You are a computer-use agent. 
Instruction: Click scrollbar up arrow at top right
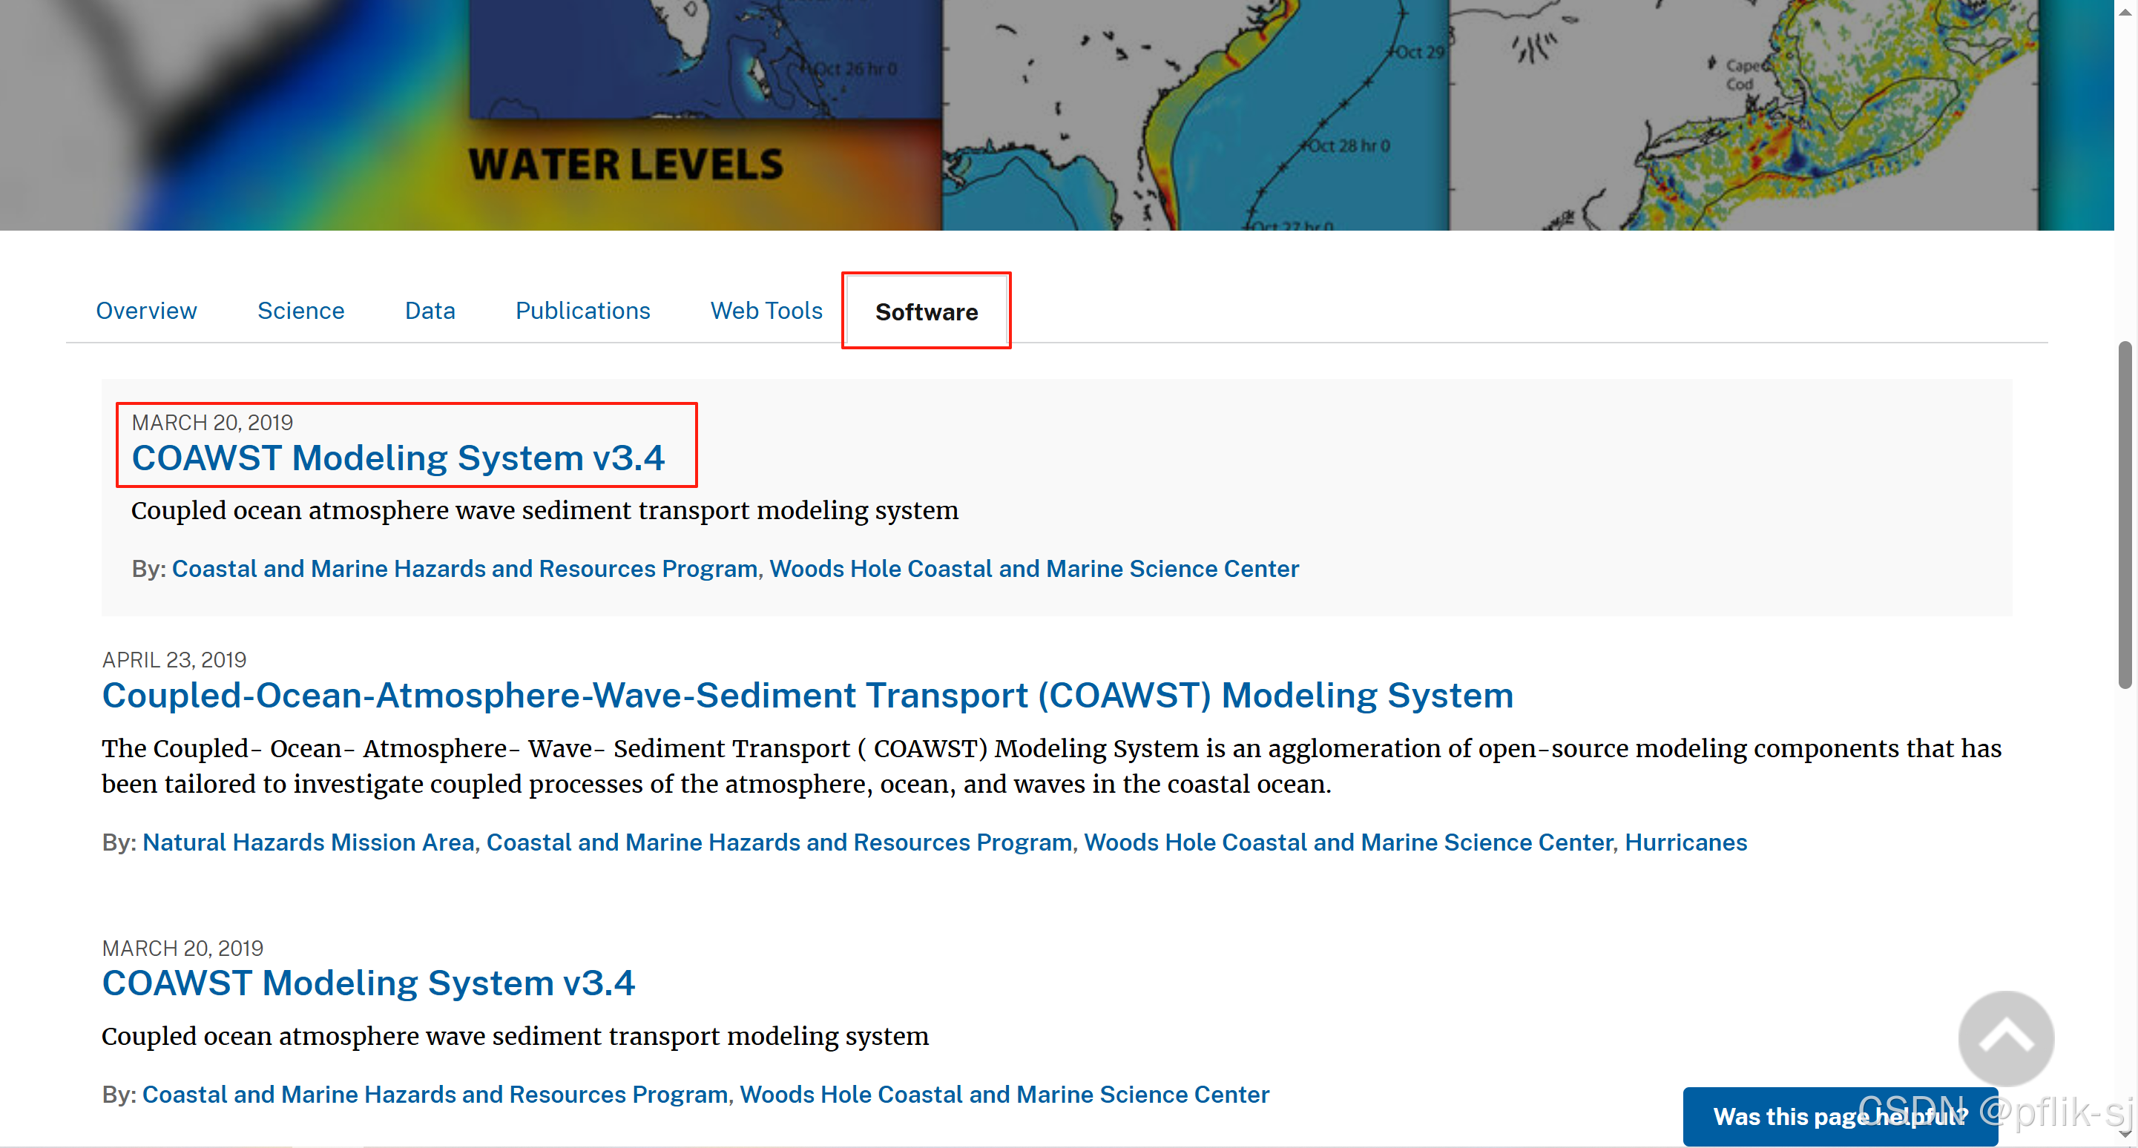click(2126, 12)
